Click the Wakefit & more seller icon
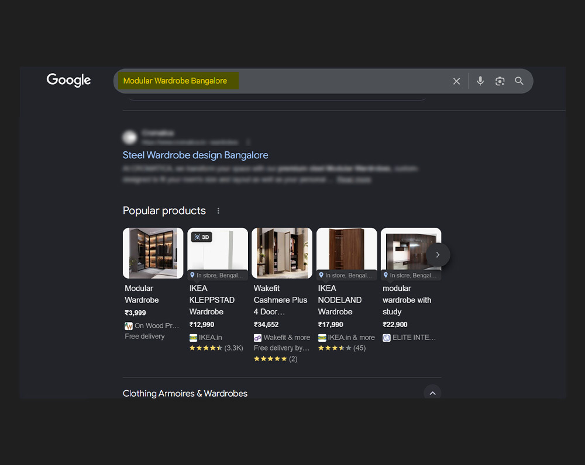The height and width of the screenshot is (465, 585). (258, 338)
